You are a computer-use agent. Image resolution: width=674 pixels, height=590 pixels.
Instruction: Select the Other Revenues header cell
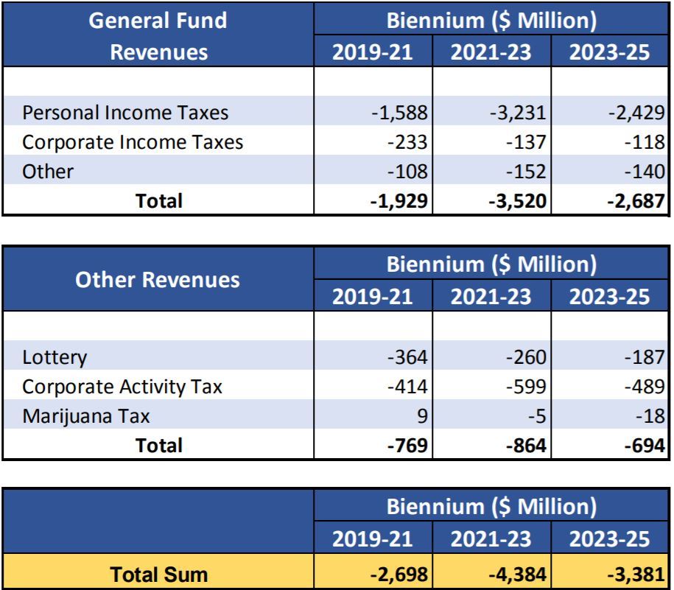click(x=158, y=279)
